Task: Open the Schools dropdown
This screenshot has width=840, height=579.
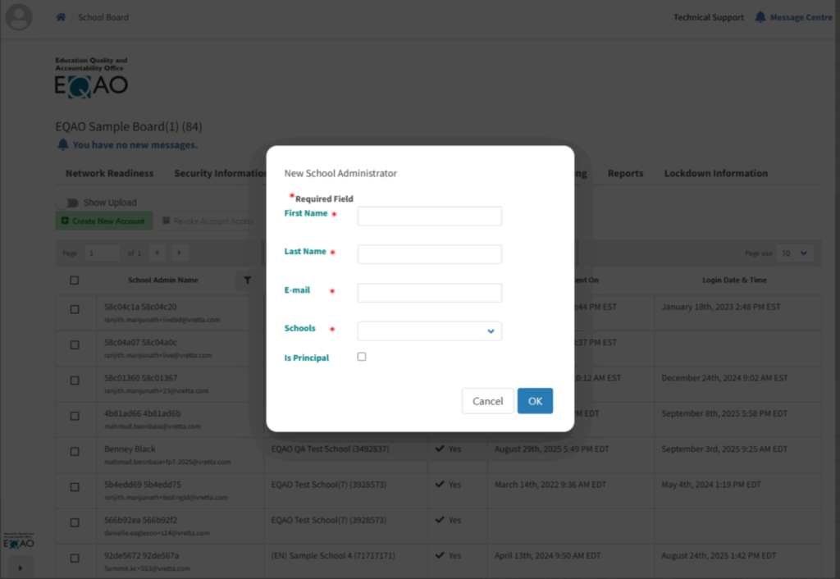Action: pyautogui.click(x=429, y=331)
